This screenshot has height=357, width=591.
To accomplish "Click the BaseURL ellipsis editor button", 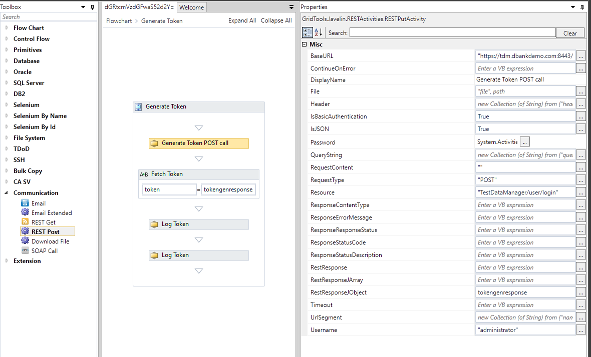I will coord(580,55).
